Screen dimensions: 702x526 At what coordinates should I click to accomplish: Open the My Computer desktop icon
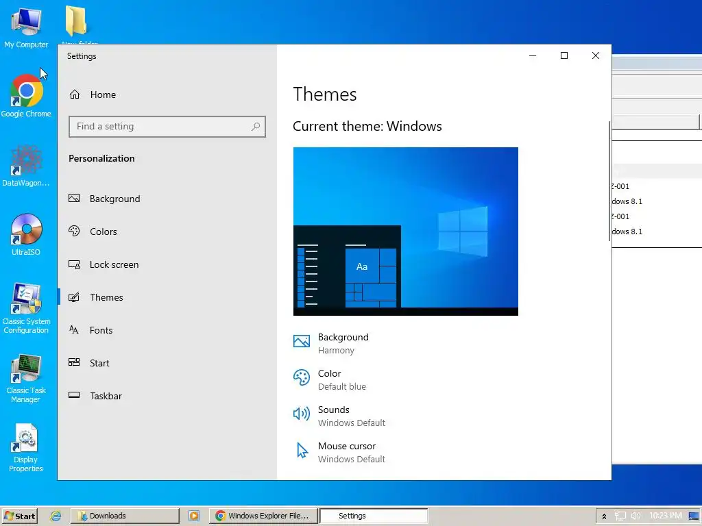[26, 27]
